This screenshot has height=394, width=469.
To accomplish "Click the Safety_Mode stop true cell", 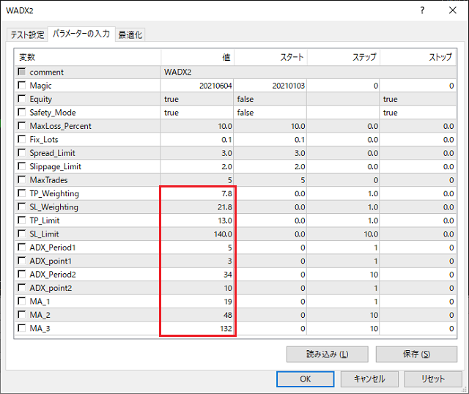I will click(x=418, y=112).
